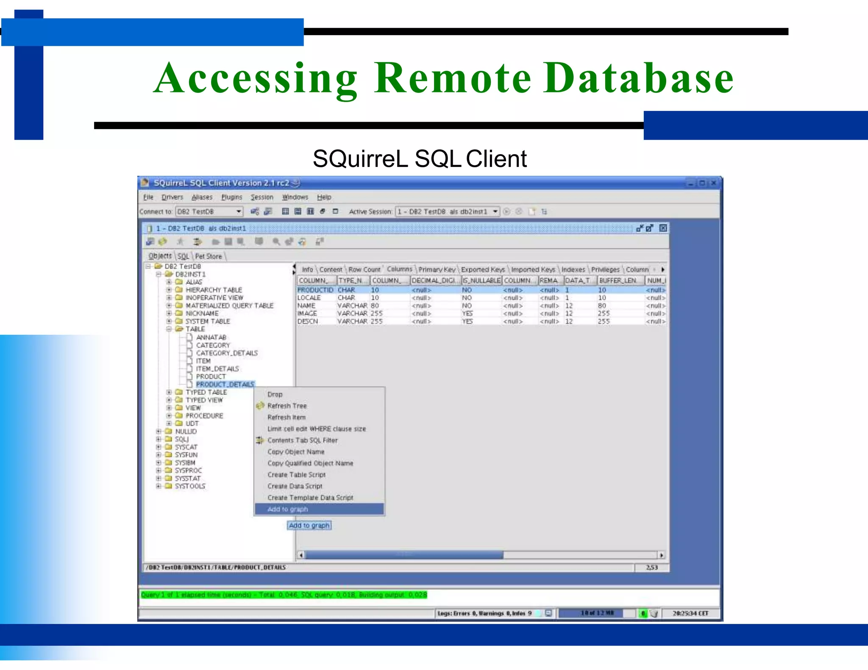868x670 pixels.
Task: Collapse the TABLE folder node
Action: point(169,329)
